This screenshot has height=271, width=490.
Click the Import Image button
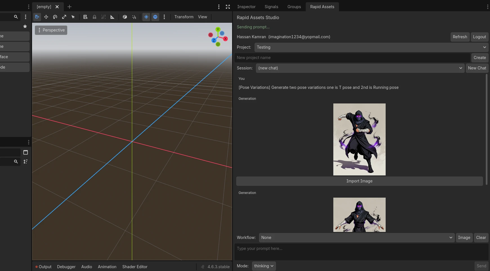(359, 181)
